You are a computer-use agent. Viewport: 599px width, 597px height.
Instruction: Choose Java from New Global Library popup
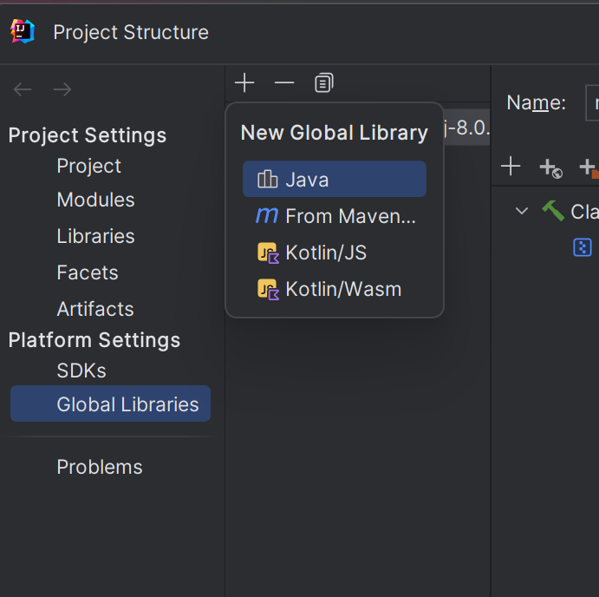pos(335,179)
